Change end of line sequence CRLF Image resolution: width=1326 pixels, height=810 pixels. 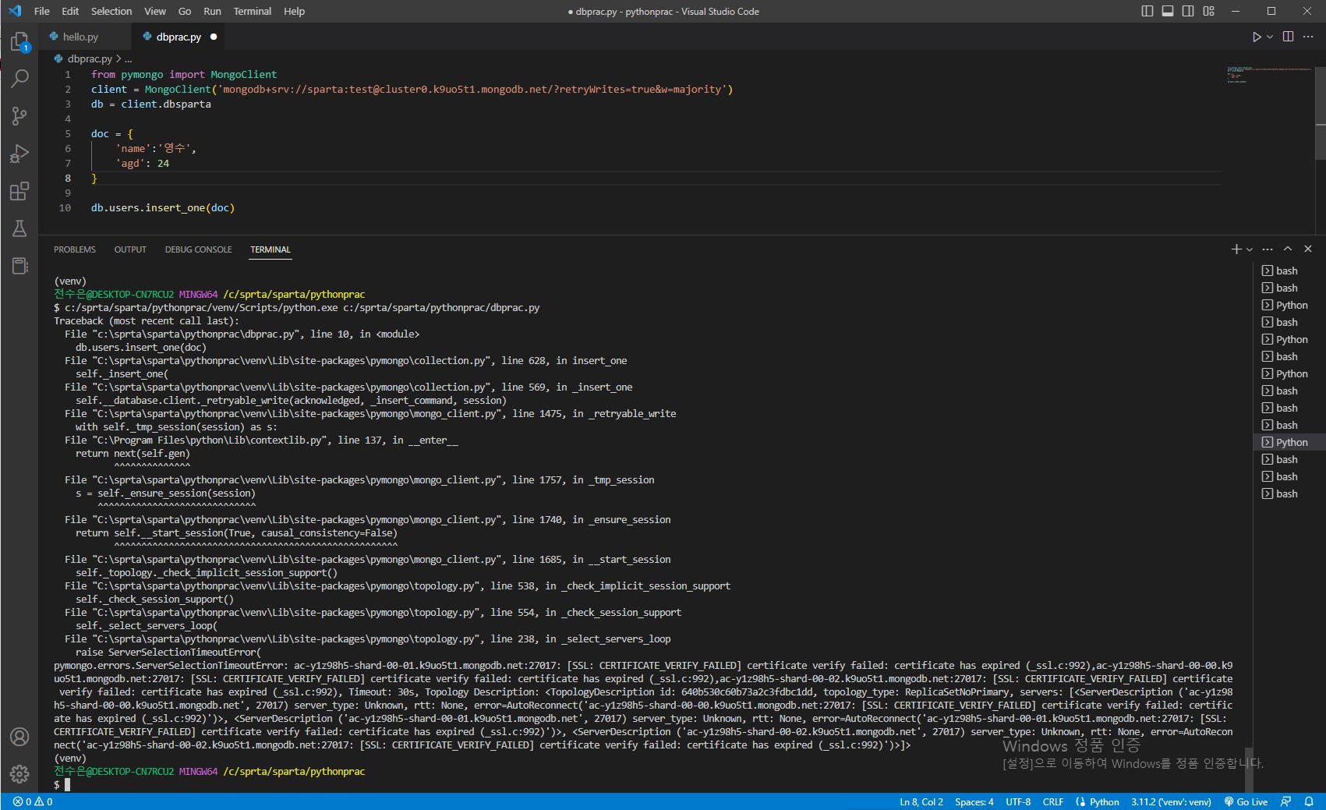tap(1053, 801)
